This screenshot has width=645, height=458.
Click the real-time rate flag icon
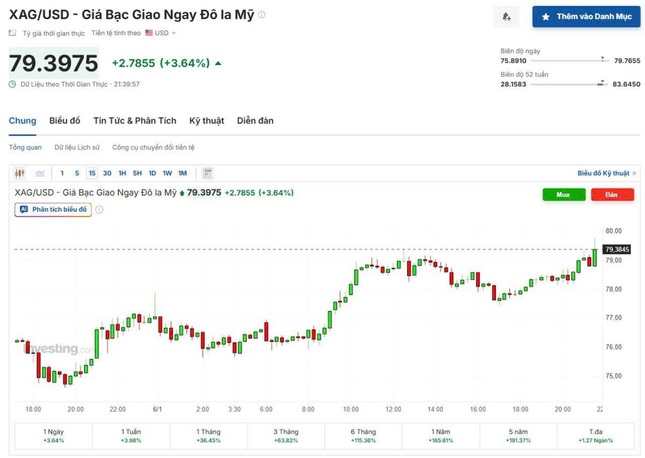click(12, 33)
